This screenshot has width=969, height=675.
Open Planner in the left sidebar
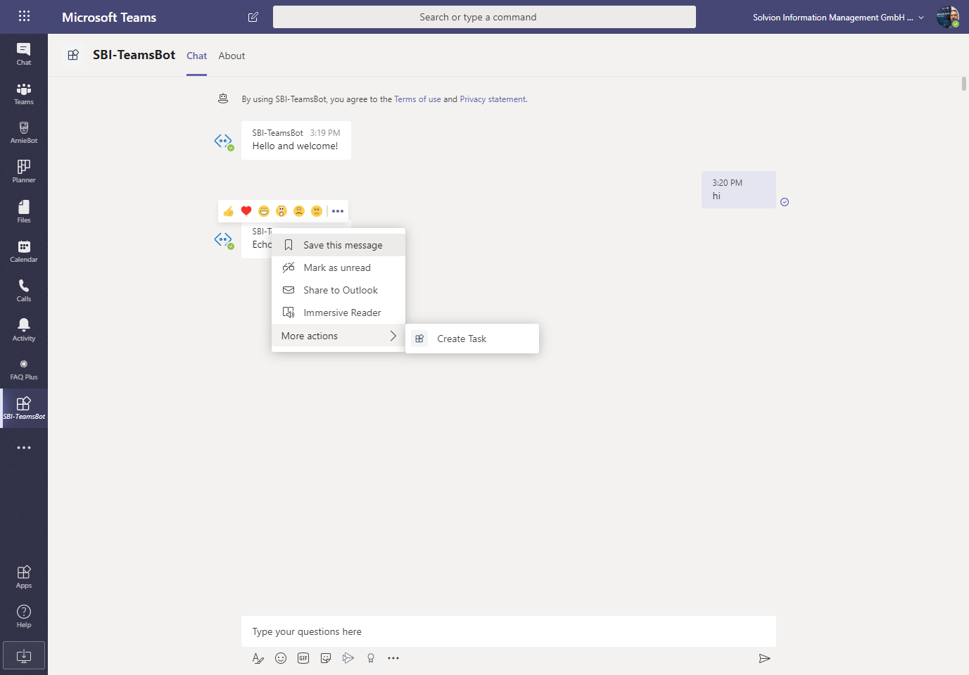24,172
